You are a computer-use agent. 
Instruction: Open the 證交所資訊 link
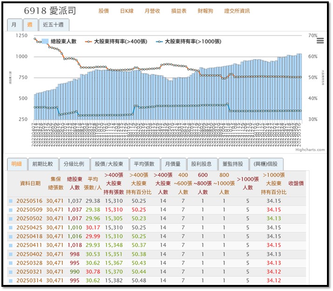point(237,11)
